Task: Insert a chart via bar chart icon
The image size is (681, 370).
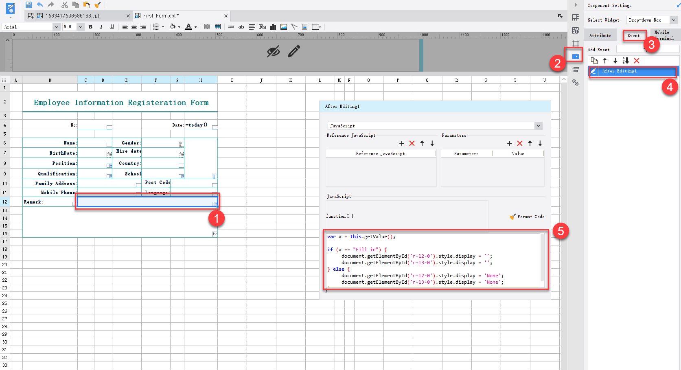Action: point(273,27)
